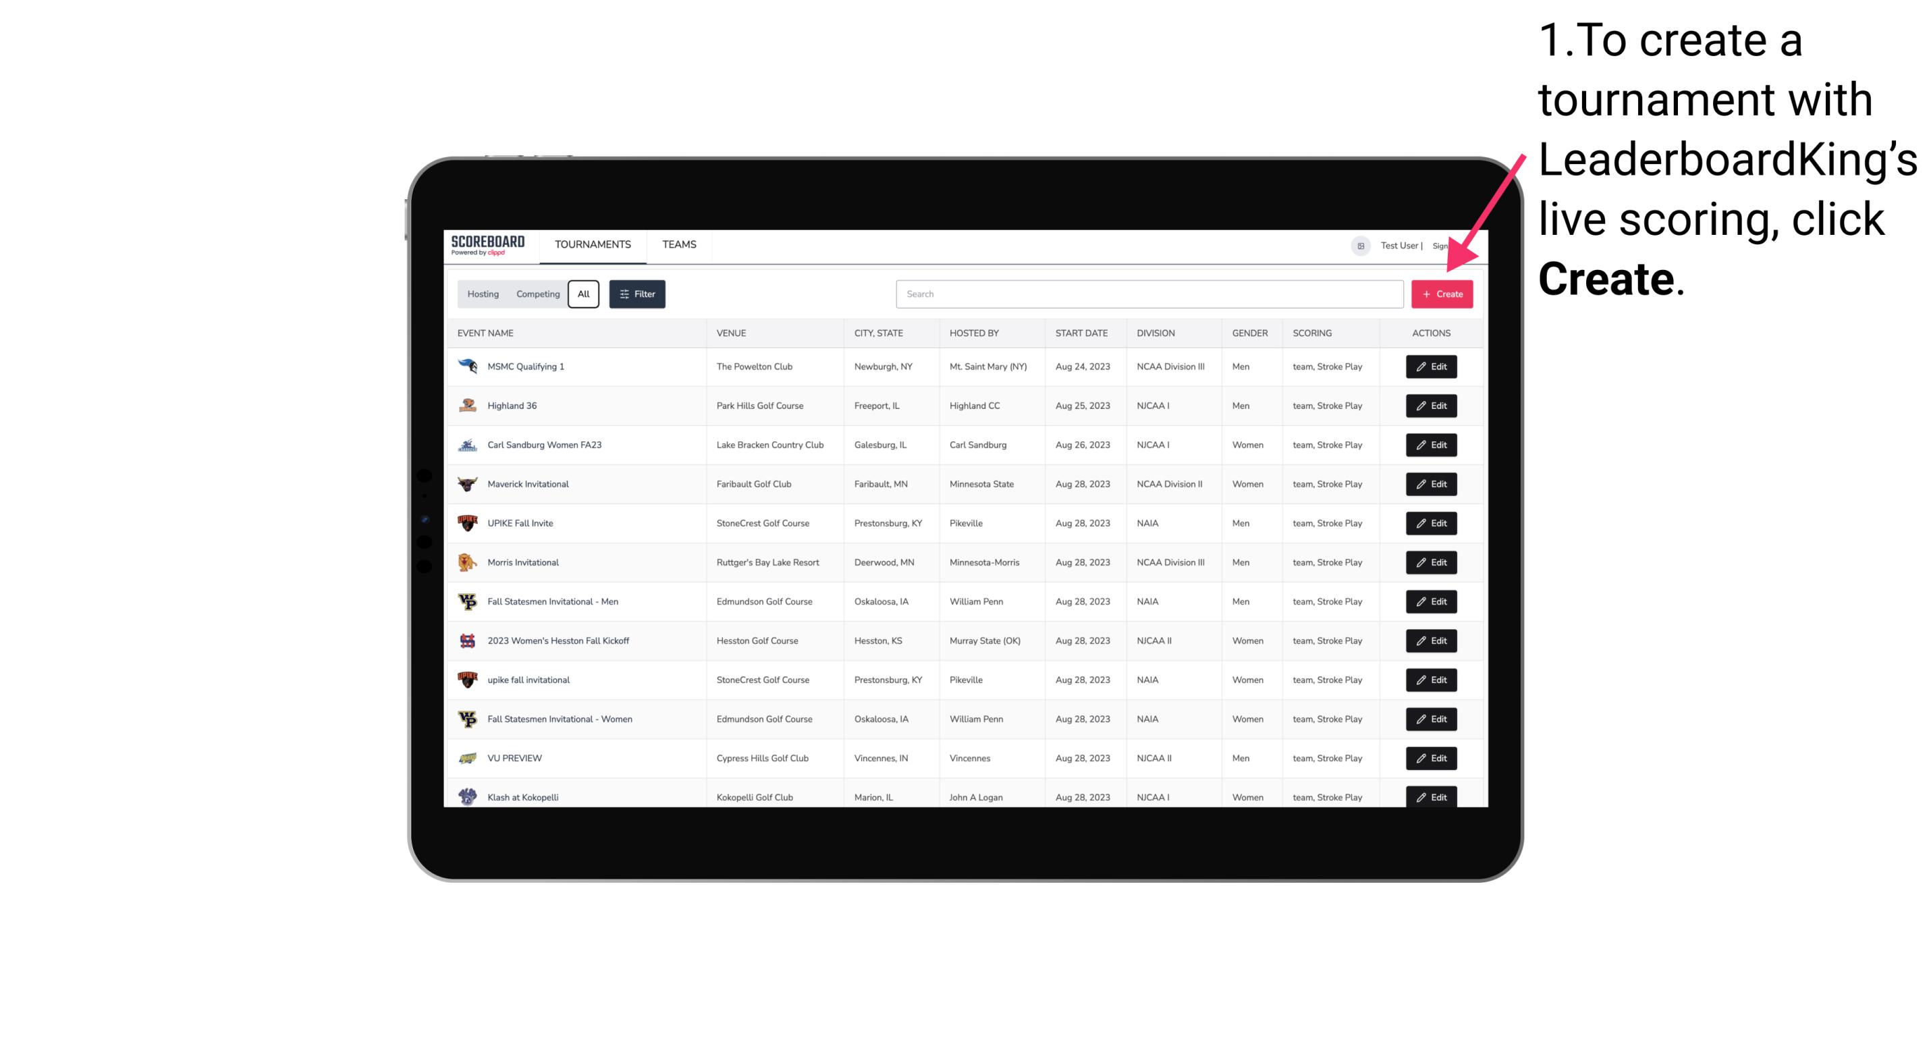Open the Filter dropdown options
Image resolution: width=1929 pixels, height=1038 pixels.
pyautogui.click(x=636, y=293)
